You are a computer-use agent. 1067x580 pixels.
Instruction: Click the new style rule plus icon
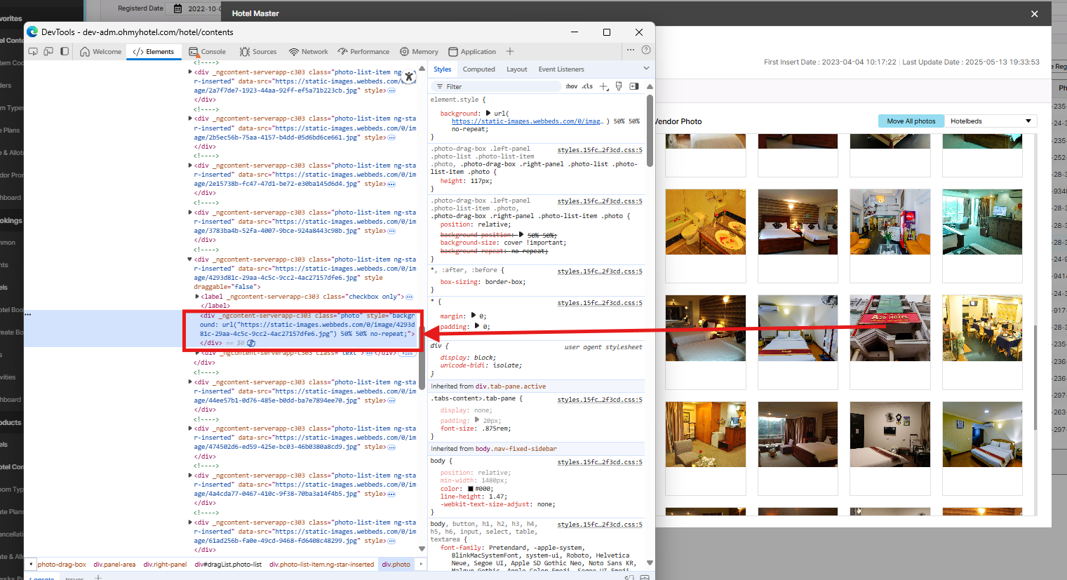603,86
